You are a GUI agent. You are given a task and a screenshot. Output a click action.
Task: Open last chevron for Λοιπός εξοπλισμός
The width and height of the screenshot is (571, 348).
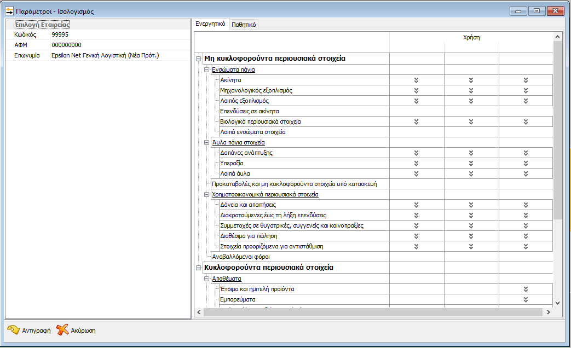point(526,101)
